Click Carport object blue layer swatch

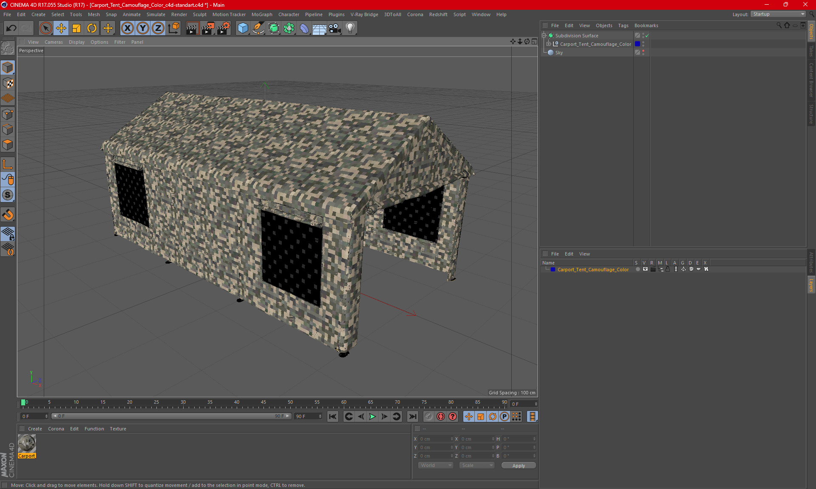pos(637,44)
